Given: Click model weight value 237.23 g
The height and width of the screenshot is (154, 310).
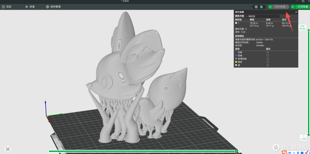Looking at the screenshot, I should click(254, 26).
